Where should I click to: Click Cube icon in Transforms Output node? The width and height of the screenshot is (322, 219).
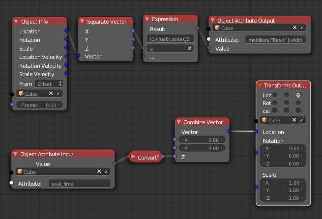(264, 120)
